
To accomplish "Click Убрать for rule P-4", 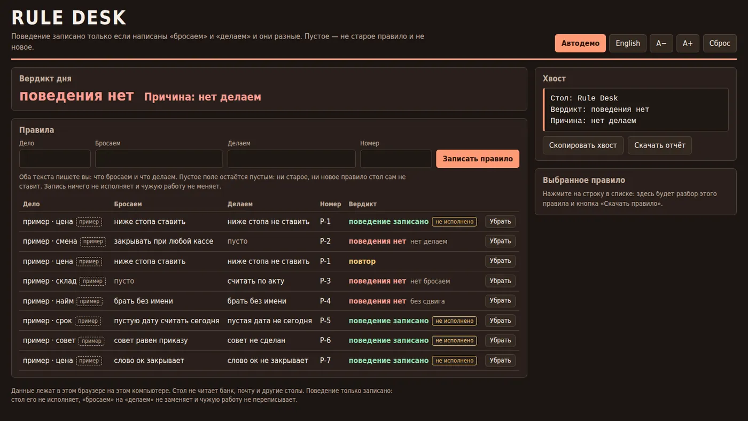I will coord(500,301).
